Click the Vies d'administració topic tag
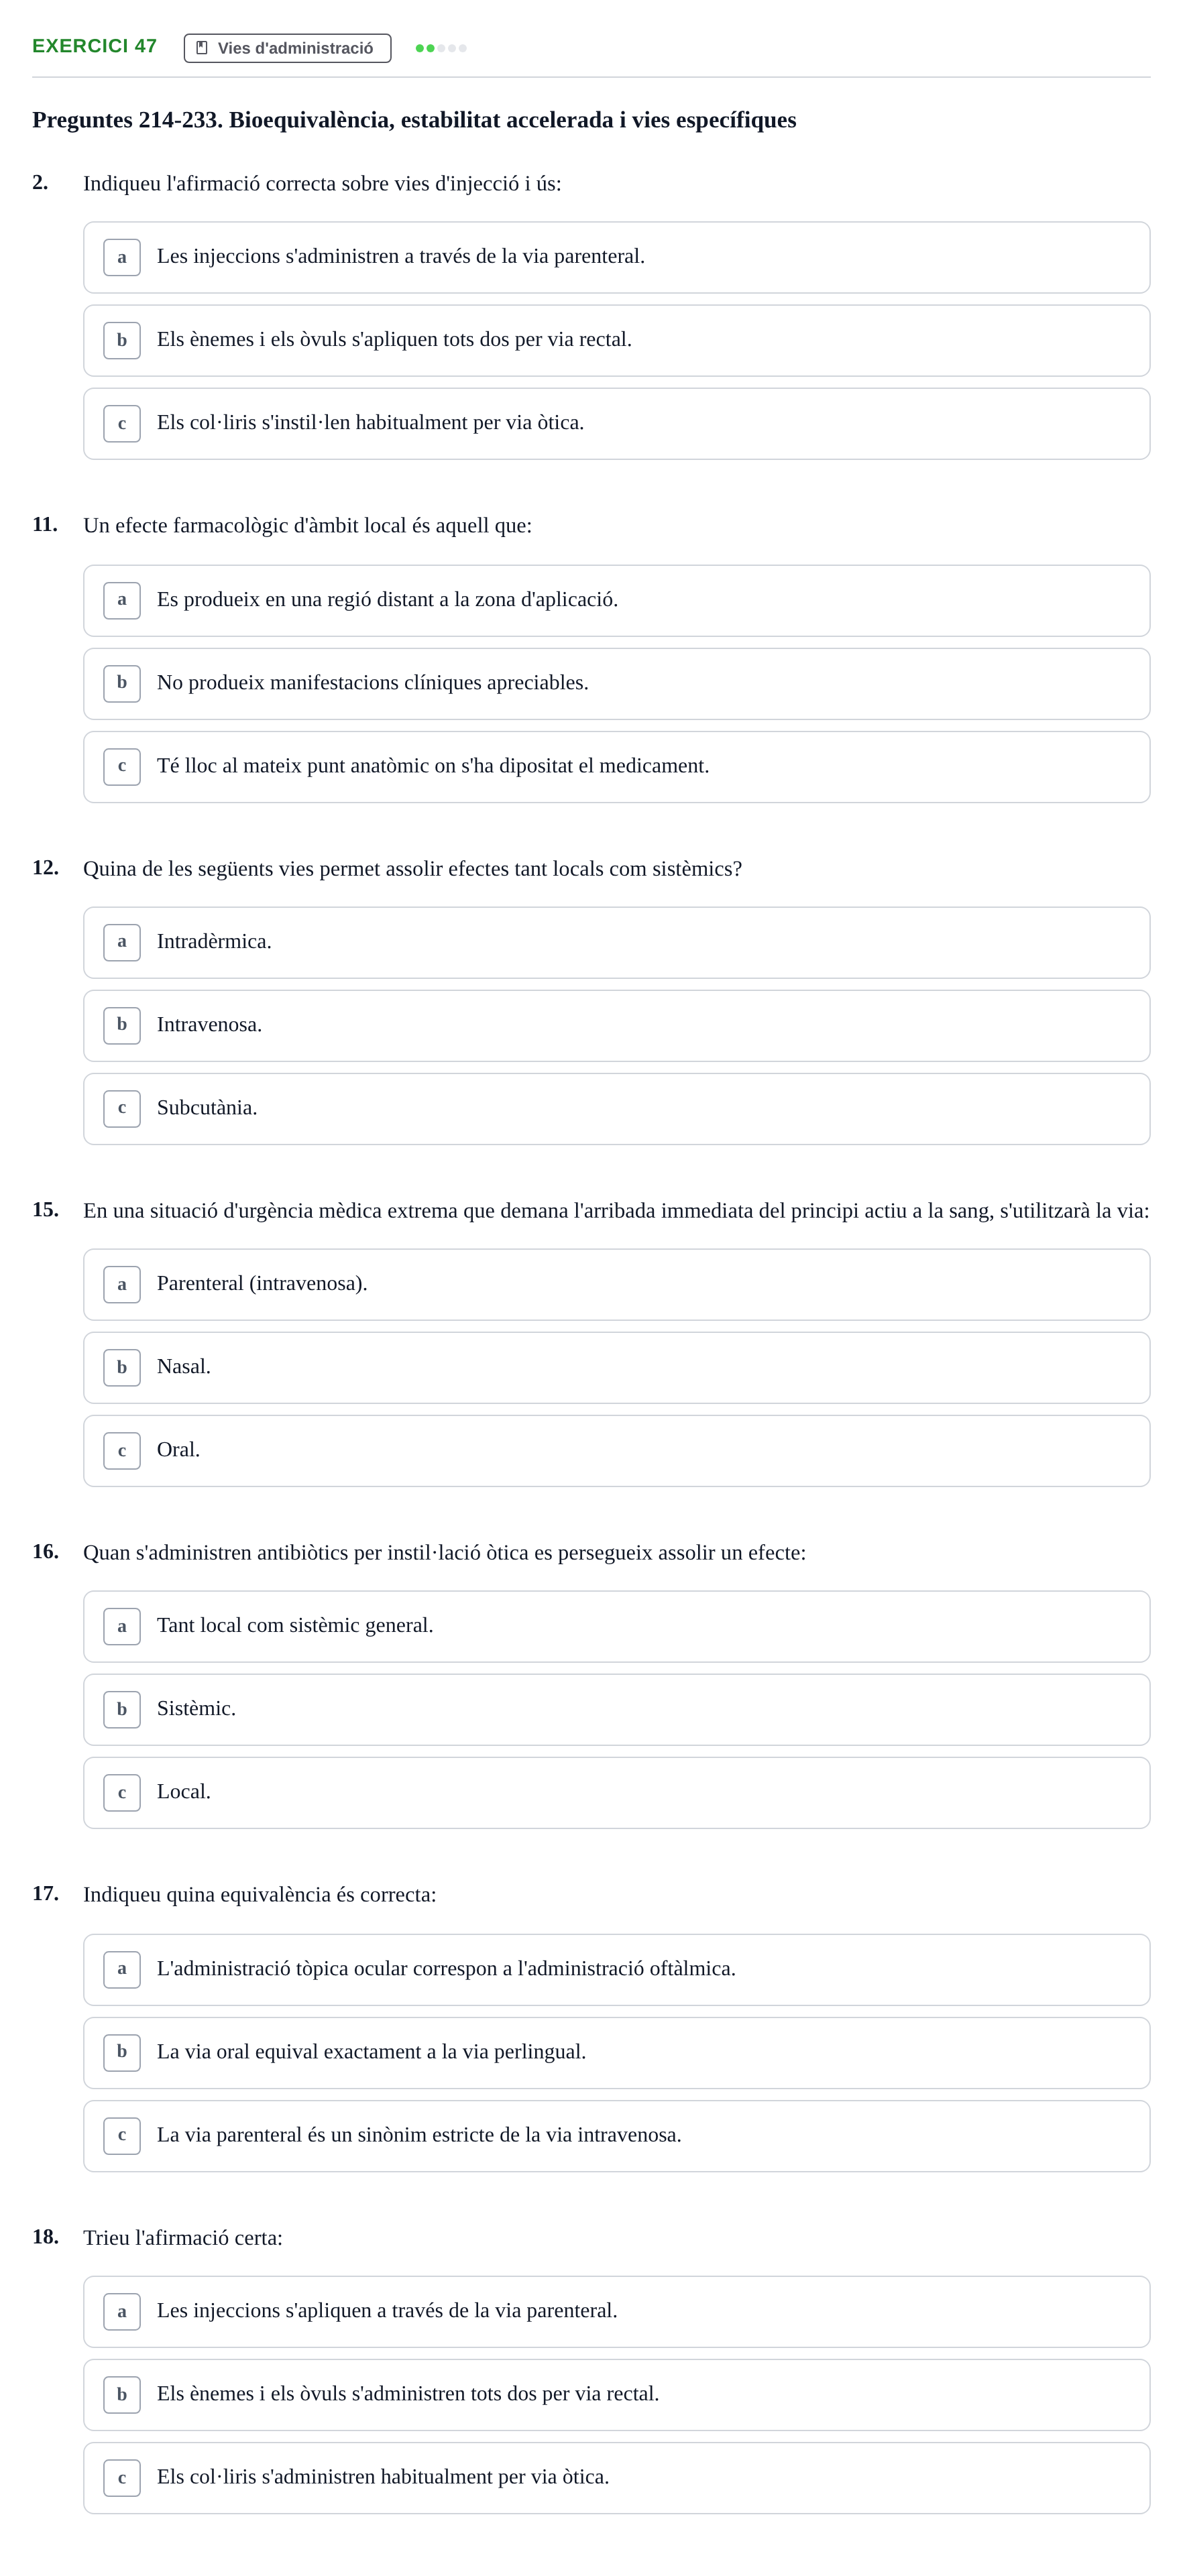 (287, 48)
